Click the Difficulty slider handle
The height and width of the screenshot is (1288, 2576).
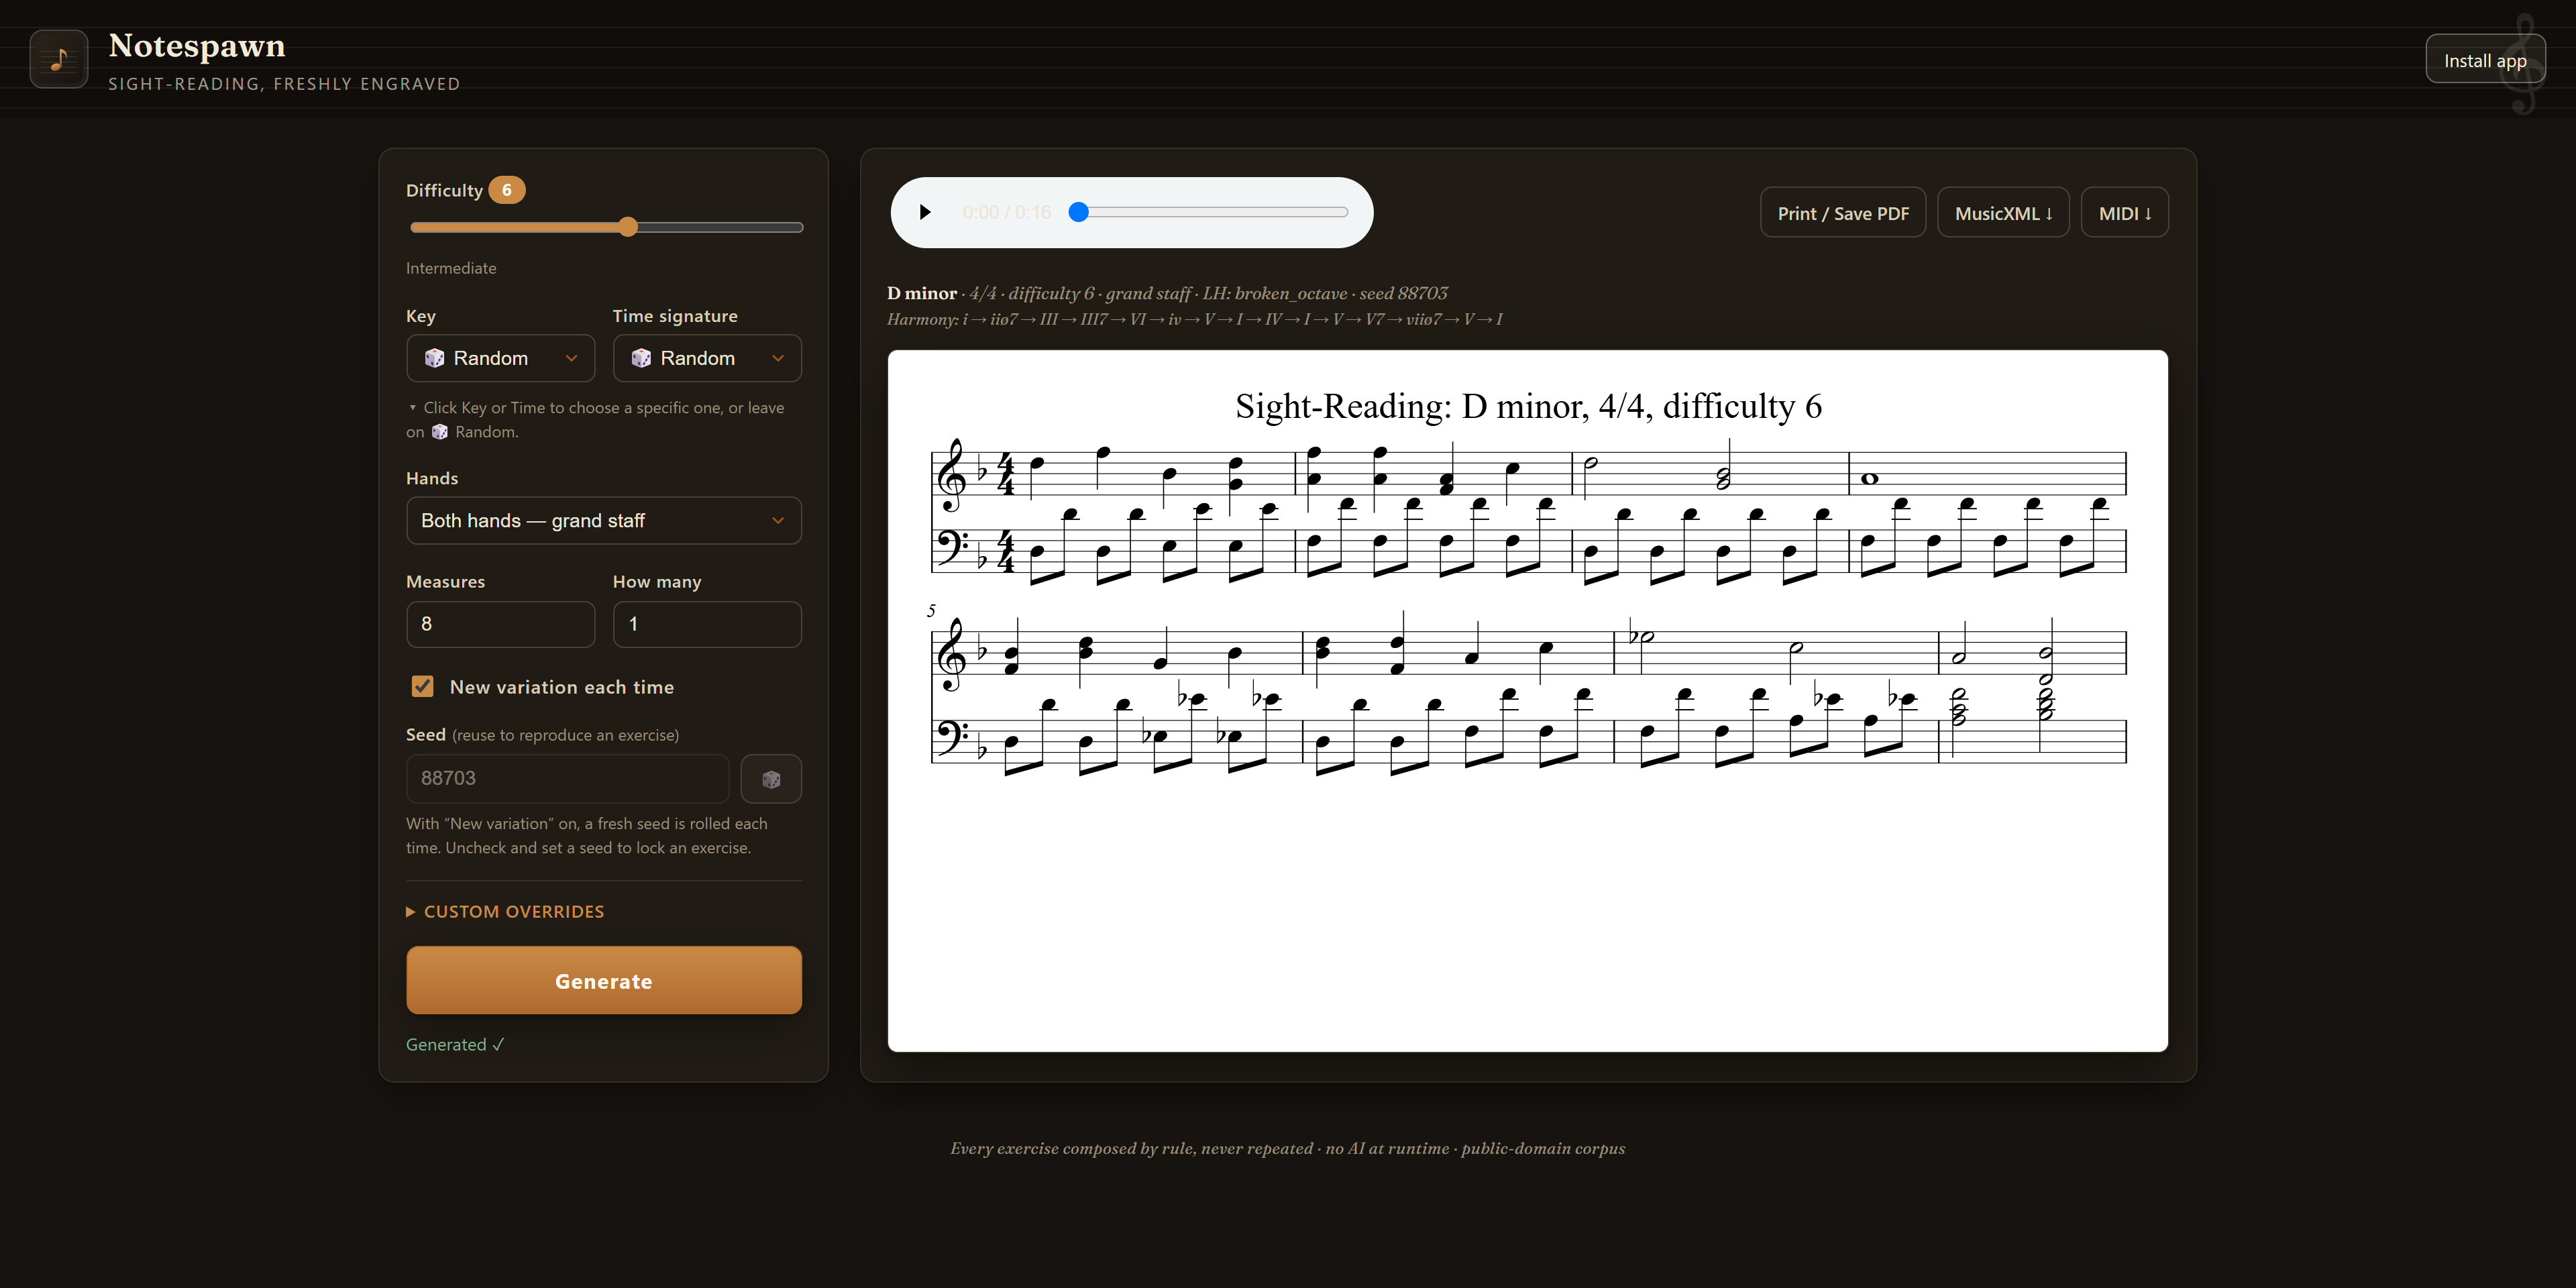point(628,227)
